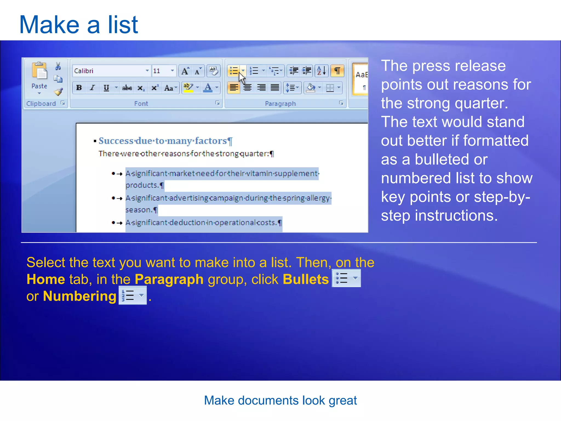
Task: Open the underline style dropdown arrow
Action: (116, 88)
